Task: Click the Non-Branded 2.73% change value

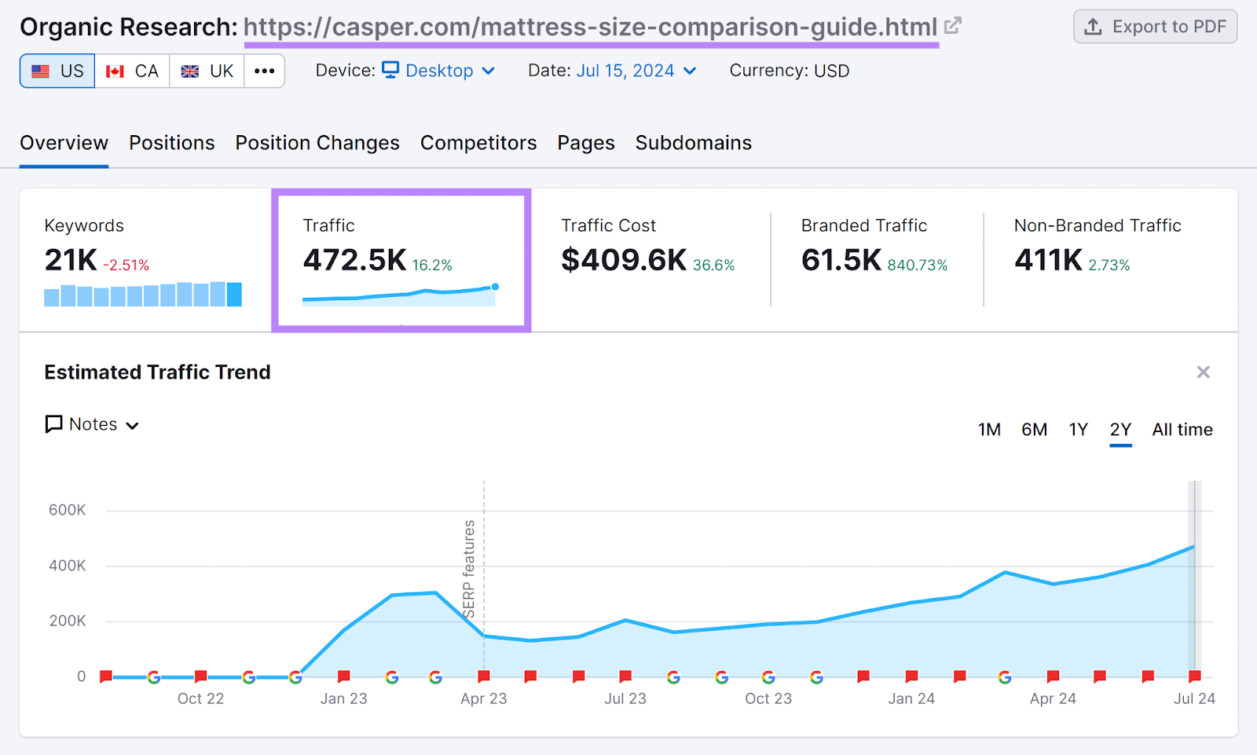Action: tap(1109, 266)
